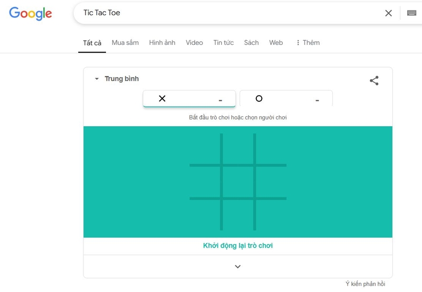Expand the card with the down chevron
This screenshot has width=422, height=292.
[238, 267]
